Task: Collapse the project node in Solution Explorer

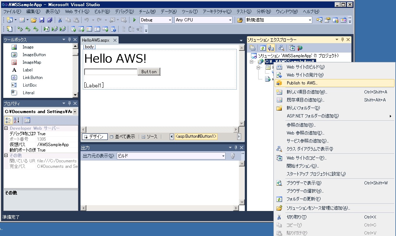Action: coord(252,62)
